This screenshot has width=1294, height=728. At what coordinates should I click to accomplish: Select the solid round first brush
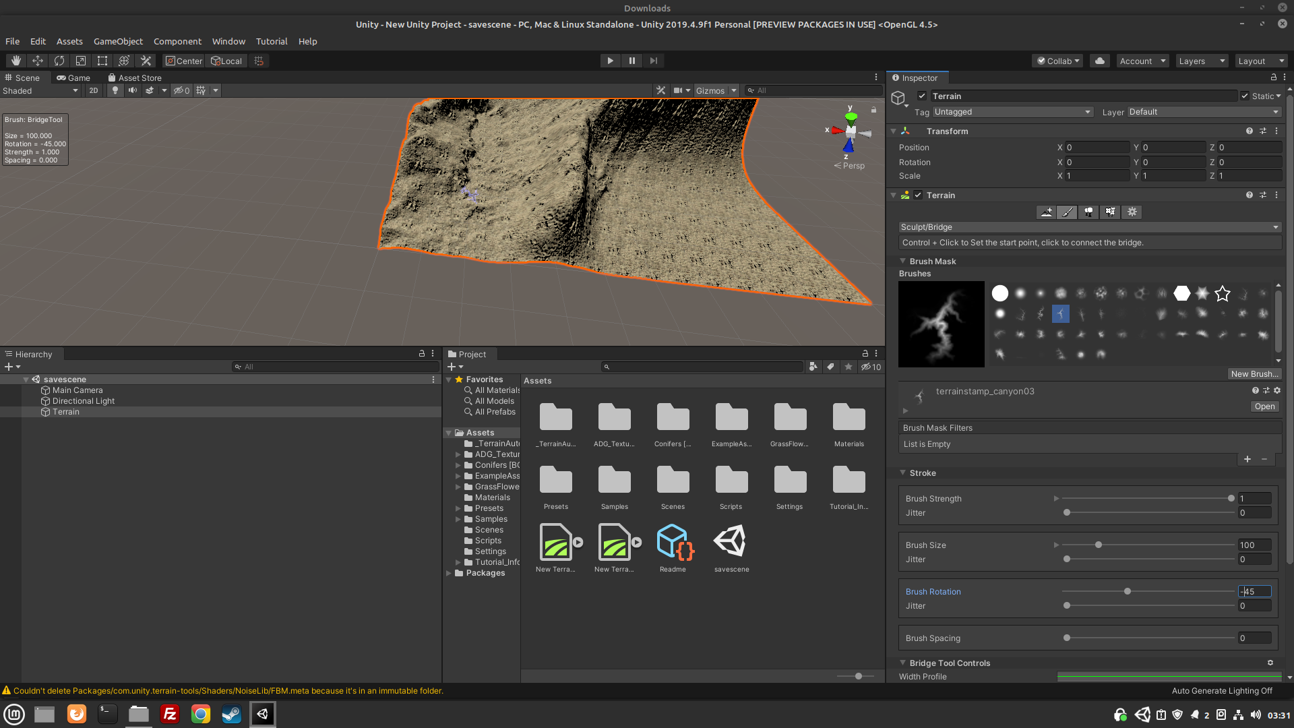click(1000, 293)
